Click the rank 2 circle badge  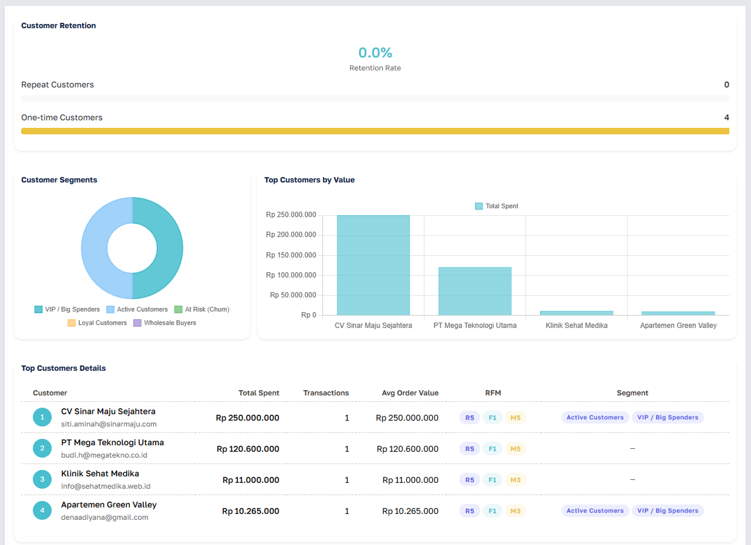42,448
